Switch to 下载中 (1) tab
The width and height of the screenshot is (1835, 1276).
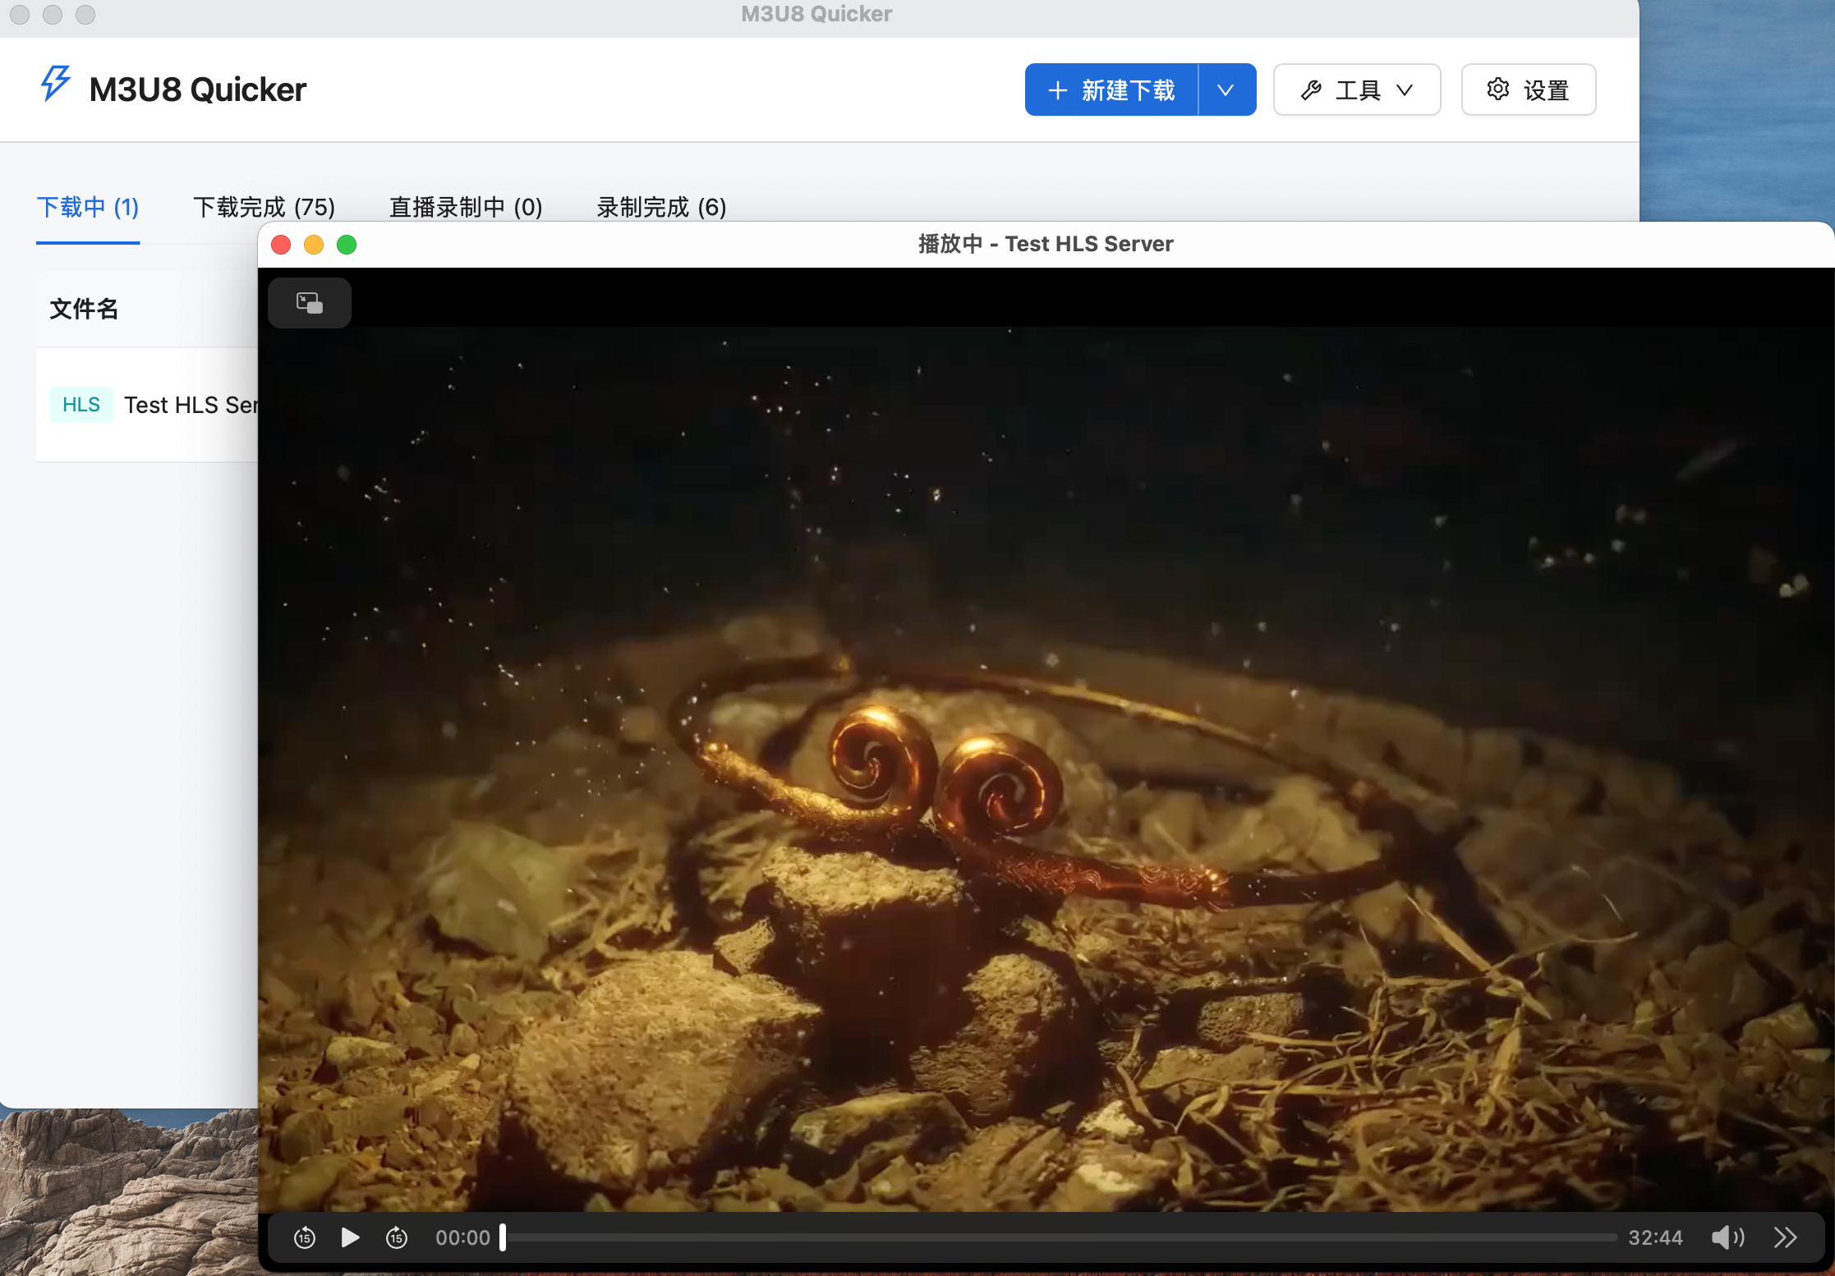88,207
